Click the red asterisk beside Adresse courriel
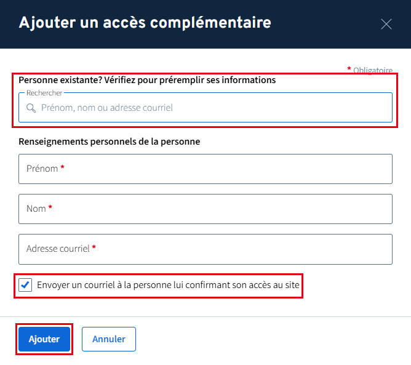 pyautogui.click(x=94, y=248)
